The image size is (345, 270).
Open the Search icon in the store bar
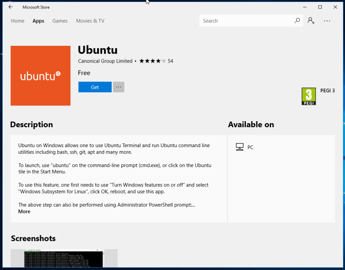pyautogui.click(x=297, y=21)
